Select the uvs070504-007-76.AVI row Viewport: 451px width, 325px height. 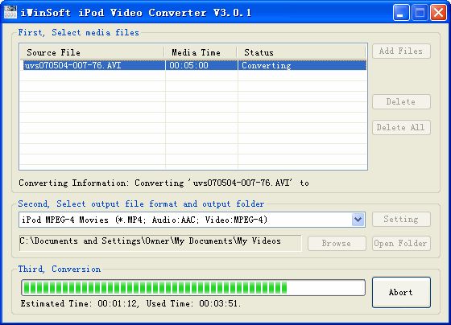coord(194,65)
